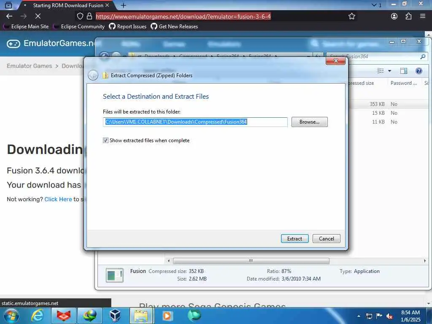Click the wizard back arrow in Extract dialog
The height and width of the screenshot is (324, 432).
[x=93, y=75]
